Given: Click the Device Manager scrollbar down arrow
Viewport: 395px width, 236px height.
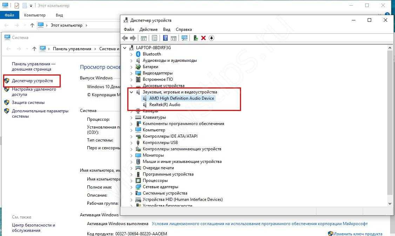Looking at the screenshot, I should 390,204.
